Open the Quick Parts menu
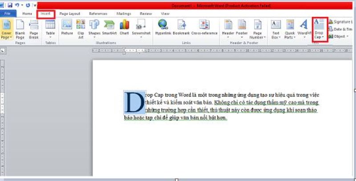 (290, 29)
